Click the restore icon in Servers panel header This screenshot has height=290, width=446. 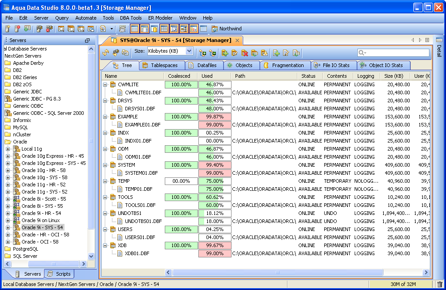tap(87, 41)
